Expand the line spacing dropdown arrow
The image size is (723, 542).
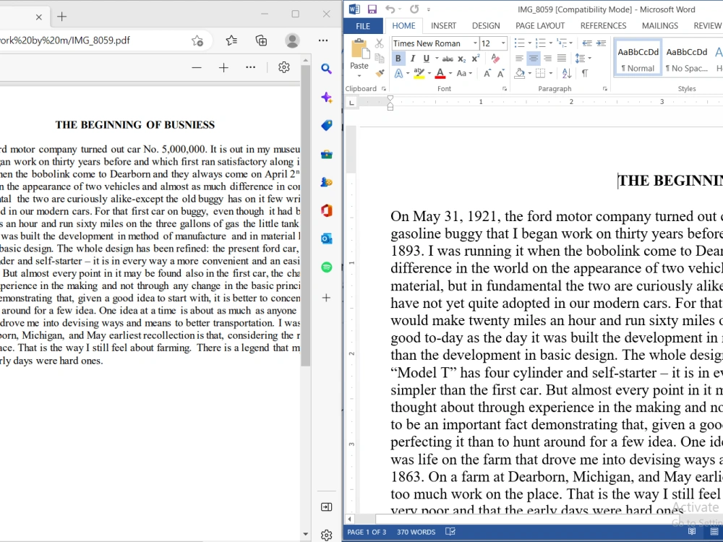tap(590, 59)
